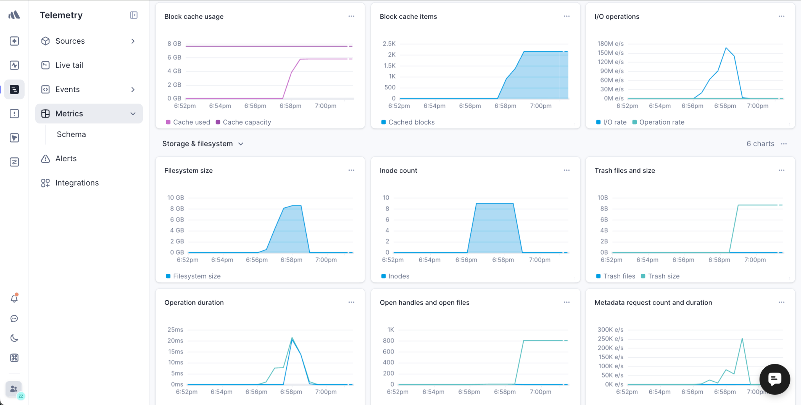Collapse the Metrics menu chevron

click(x=133, y=114)
